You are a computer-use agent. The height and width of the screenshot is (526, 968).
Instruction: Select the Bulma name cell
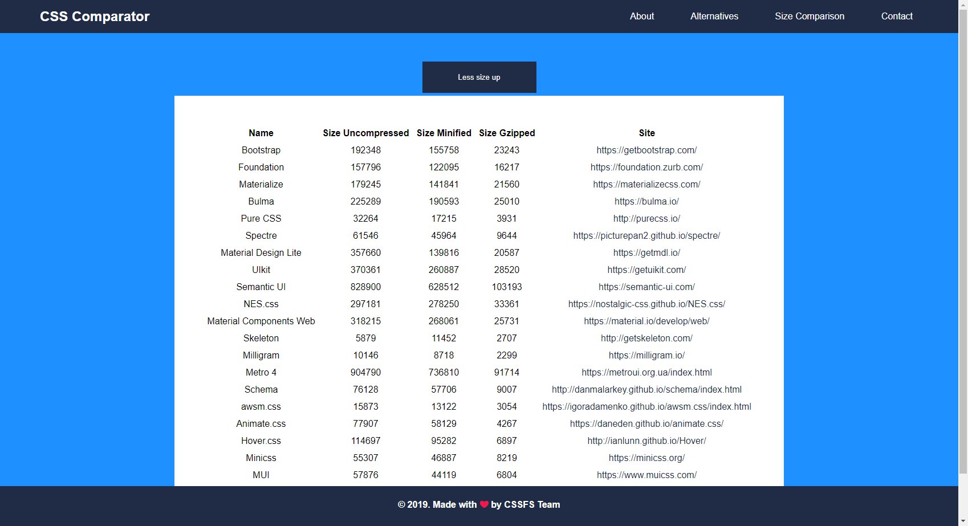[261, 201]
